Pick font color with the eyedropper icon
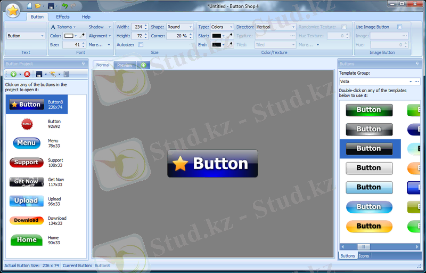426x273 pixels. tap(83, 36)
